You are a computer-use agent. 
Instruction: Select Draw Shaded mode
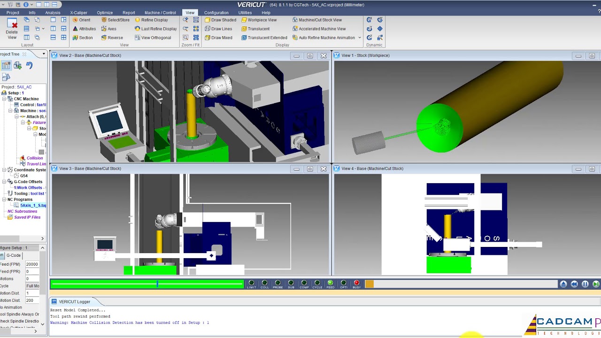pos(221,20)
